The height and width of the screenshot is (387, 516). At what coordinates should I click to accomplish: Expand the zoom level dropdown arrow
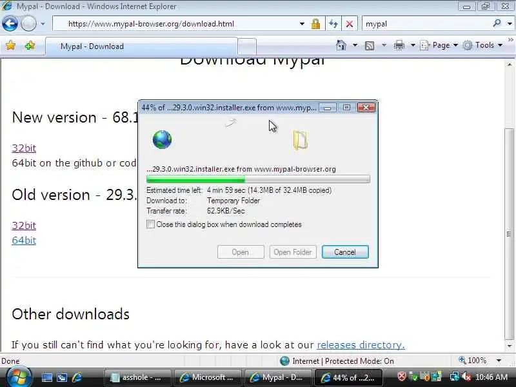(499, 361)
